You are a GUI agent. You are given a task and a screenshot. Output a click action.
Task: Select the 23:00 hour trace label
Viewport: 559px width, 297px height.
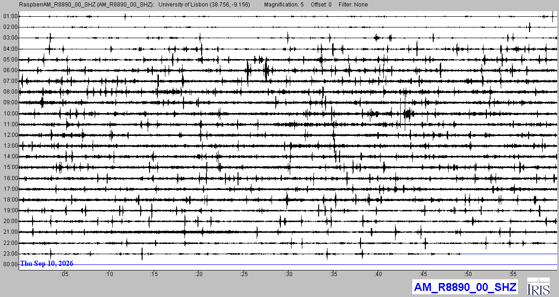pos(10,254)
